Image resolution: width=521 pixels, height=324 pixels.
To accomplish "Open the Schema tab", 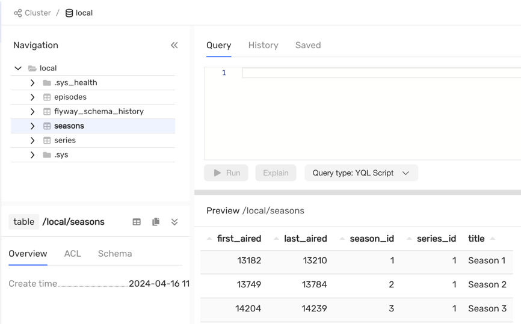I will [x=115, y=254].
